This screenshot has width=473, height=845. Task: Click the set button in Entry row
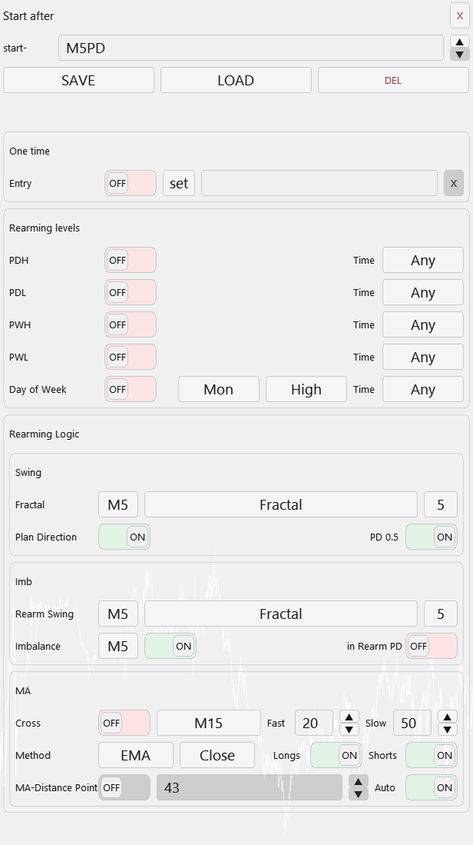coord(179,184)
